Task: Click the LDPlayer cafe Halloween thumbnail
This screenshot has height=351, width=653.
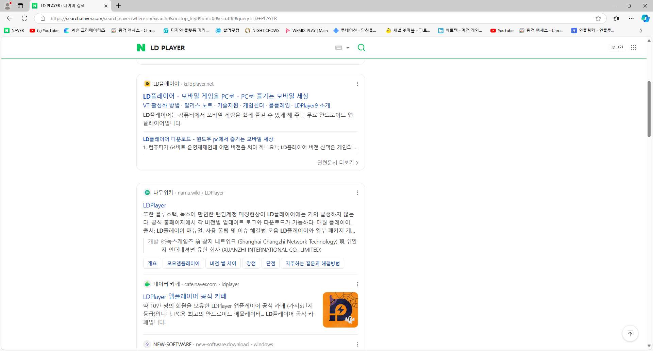Action: pyautogui.click(x=340, y=310)
